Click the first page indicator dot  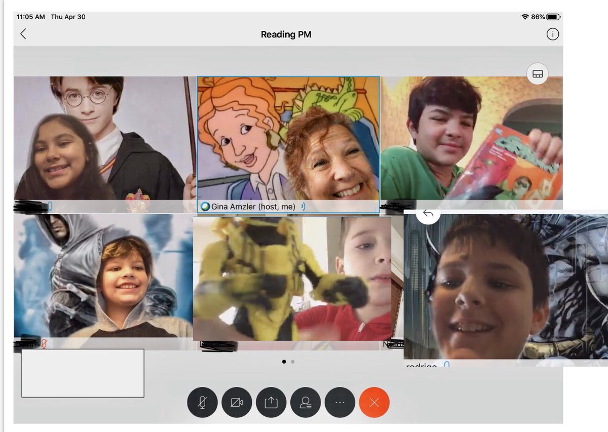pos(284,362)
